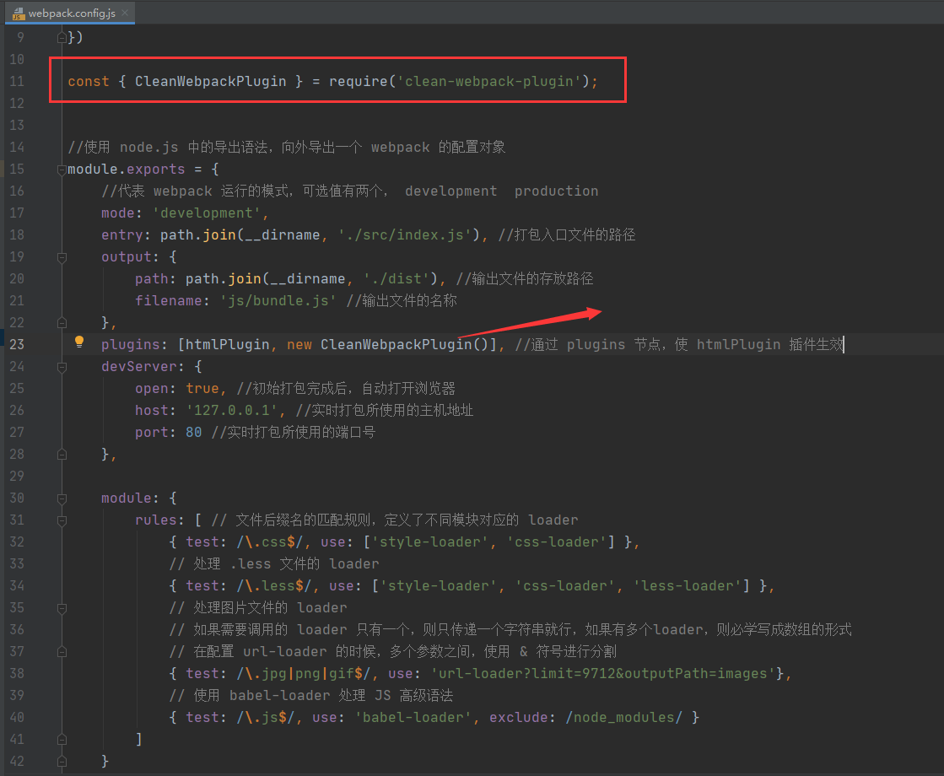Click the fold end marker at line 42
The width and height of the screenshot is (944, 776).
click(x=62, y=762)
